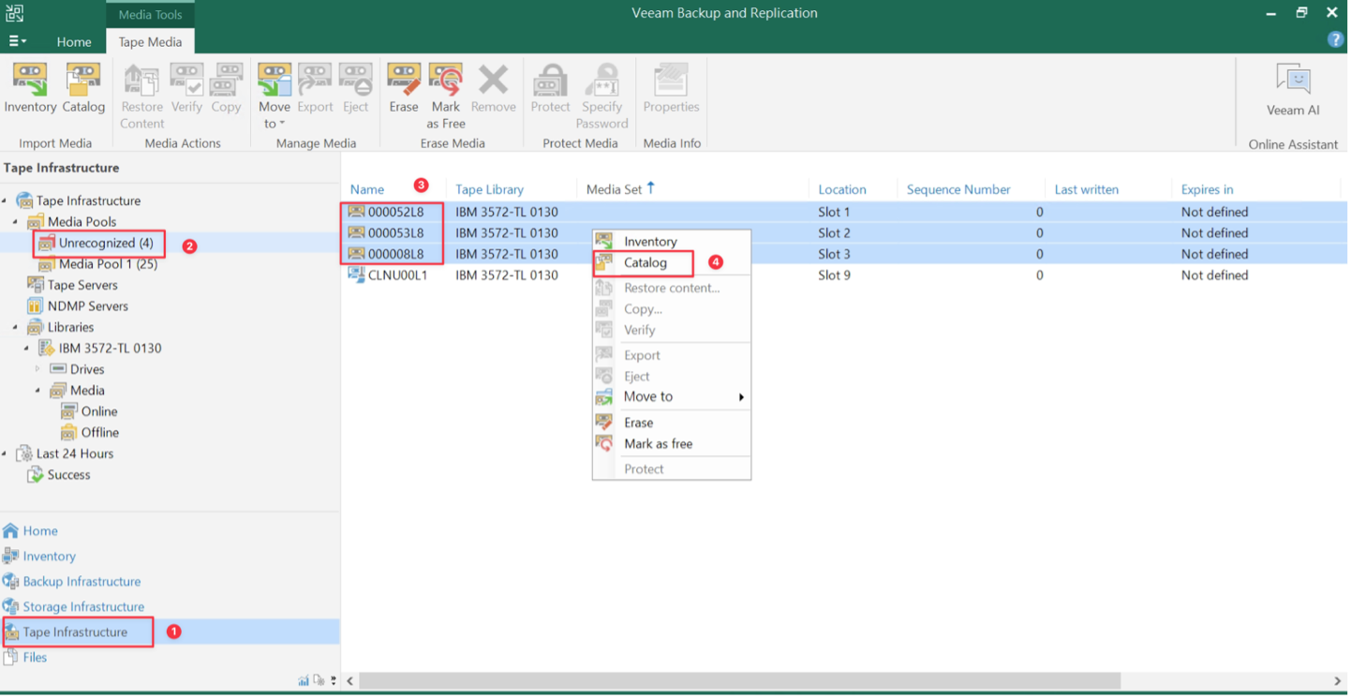Open the main hamburger menu

click(17, 41)
